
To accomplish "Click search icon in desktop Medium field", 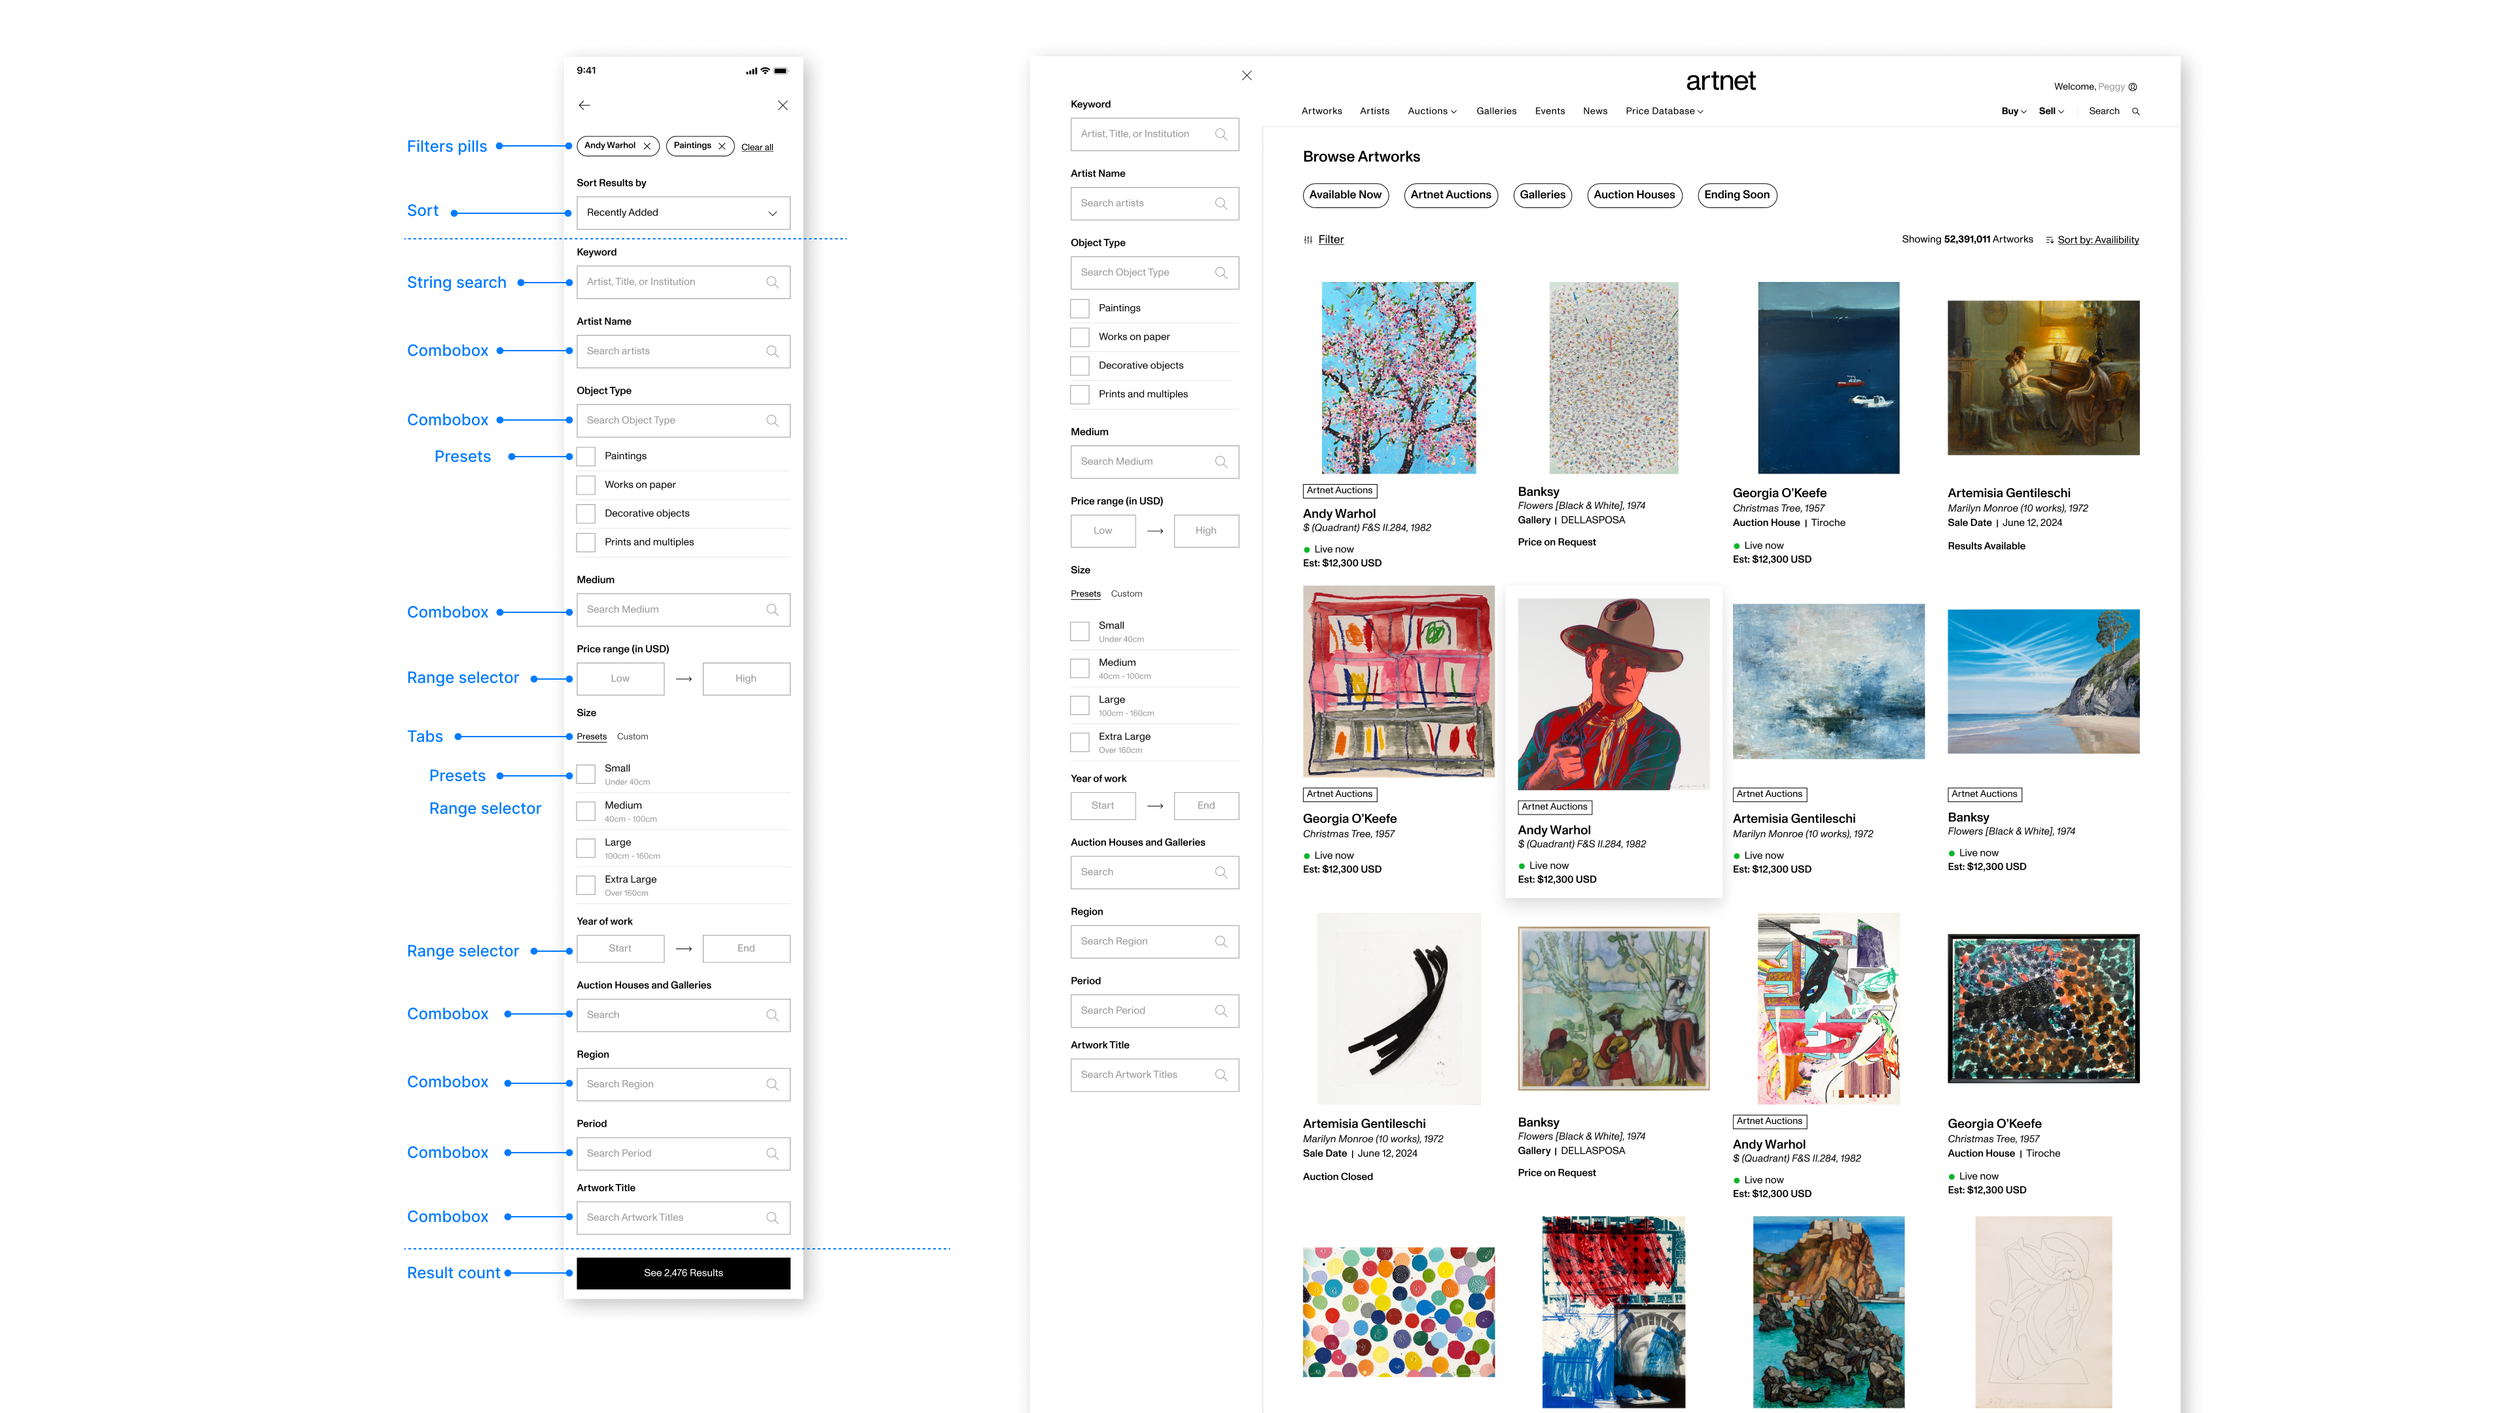I will 1221,462.
